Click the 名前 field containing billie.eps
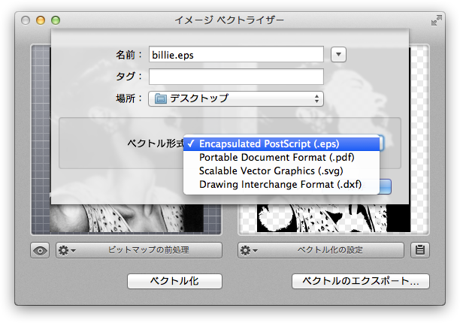 236,55
